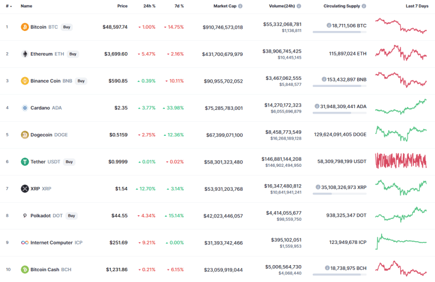This screenshot has width=435, height=282.
Task: Click the Ethereum coin logo icon
Action: (24, 54)
